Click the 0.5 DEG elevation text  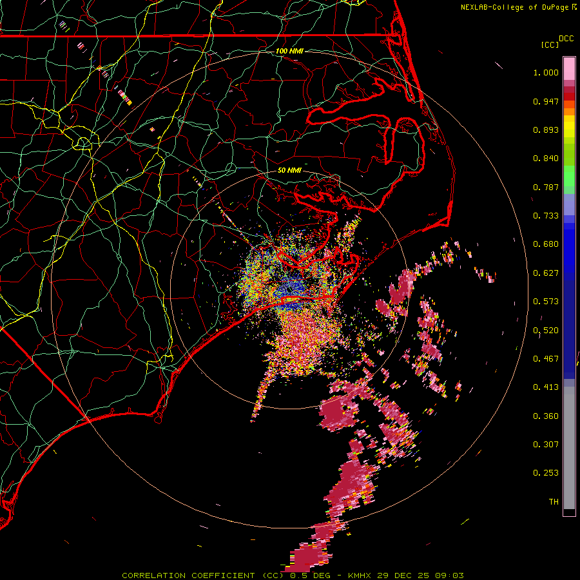[311, 575]
